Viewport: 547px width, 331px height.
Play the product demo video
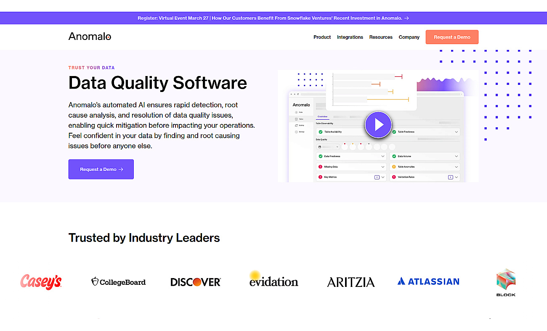tap(378, 125)
